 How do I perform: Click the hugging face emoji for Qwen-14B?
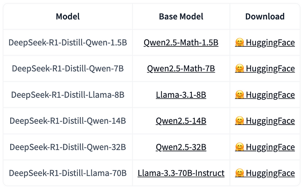(239, 121)
